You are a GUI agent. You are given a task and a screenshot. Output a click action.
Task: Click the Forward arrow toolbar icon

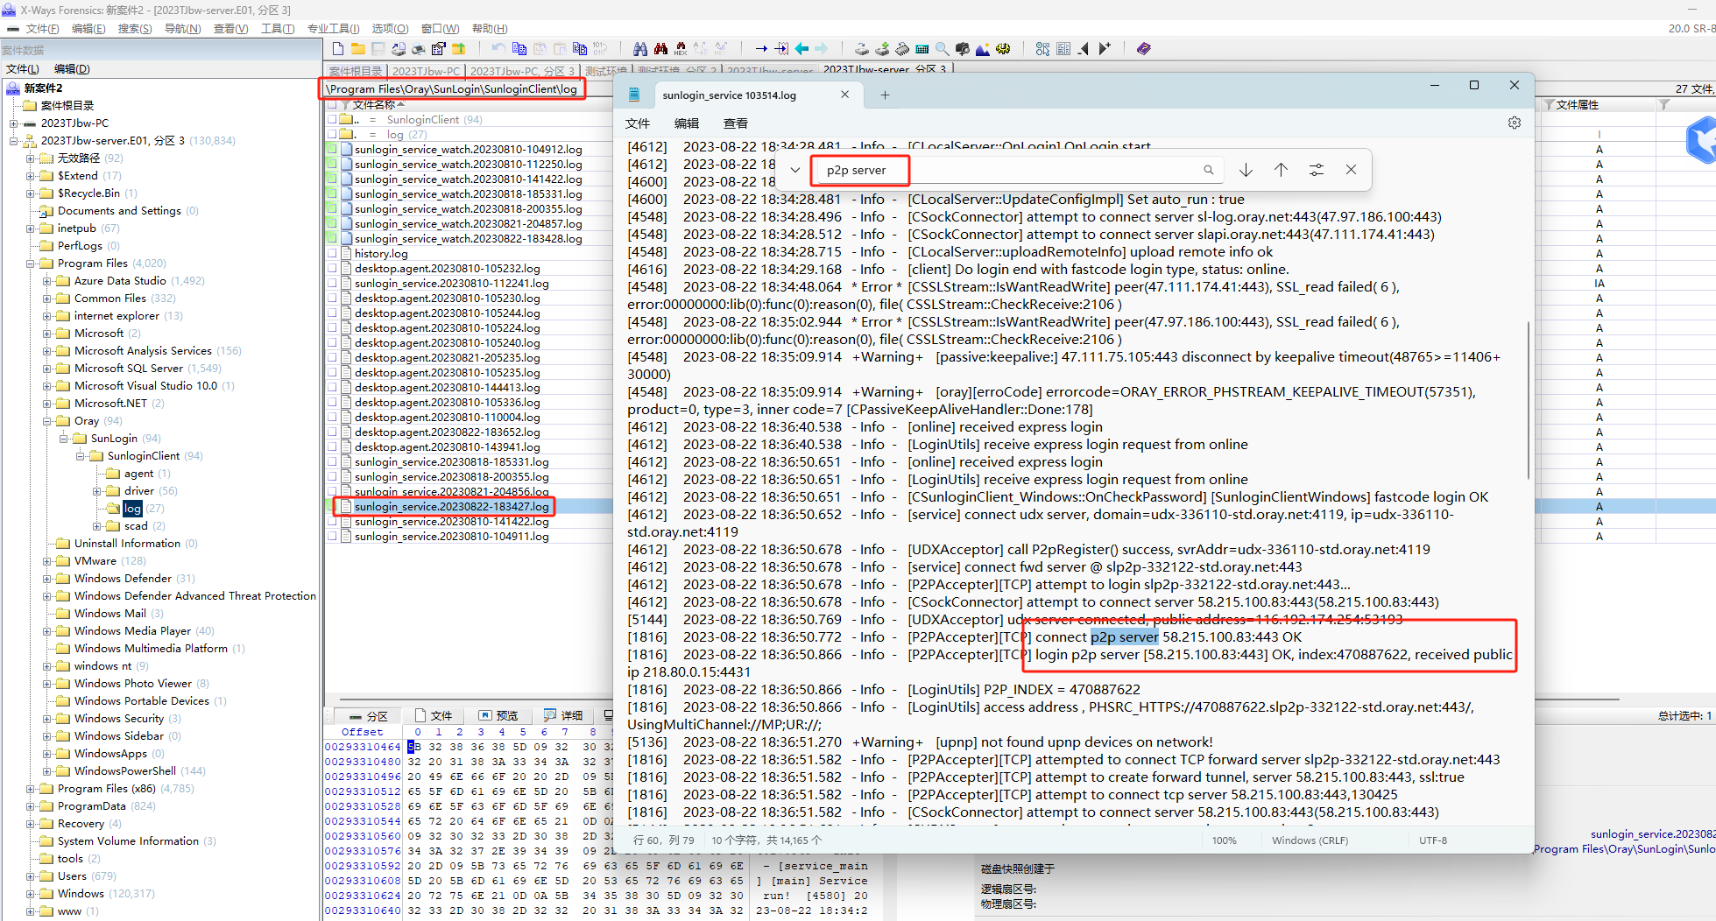click(x=822, y=49)
